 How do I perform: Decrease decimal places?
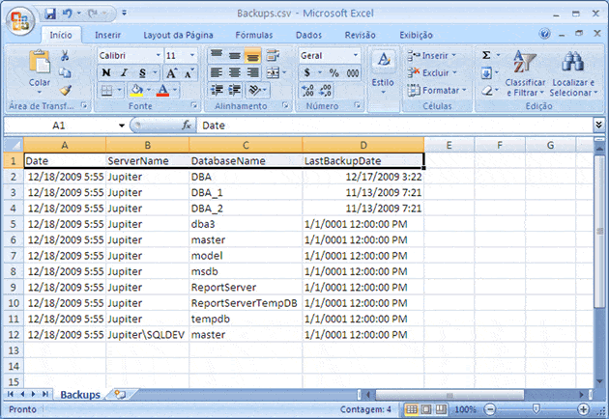click(326, 91)
